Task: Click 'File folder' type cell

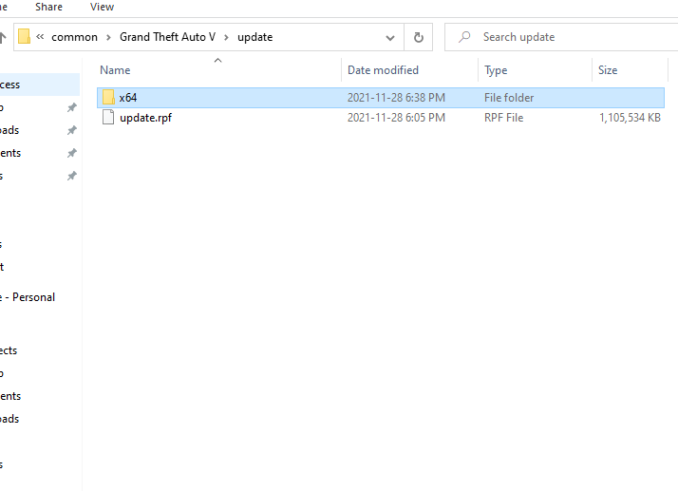Action: (x=509, y=98)
